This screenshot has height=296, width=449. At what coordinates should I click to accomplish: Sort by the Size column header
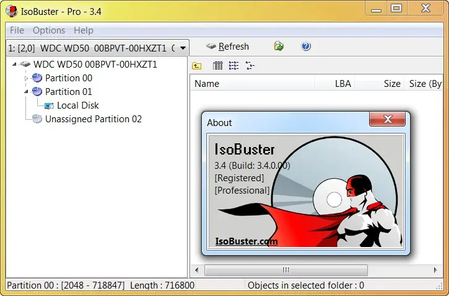(379, 84)
